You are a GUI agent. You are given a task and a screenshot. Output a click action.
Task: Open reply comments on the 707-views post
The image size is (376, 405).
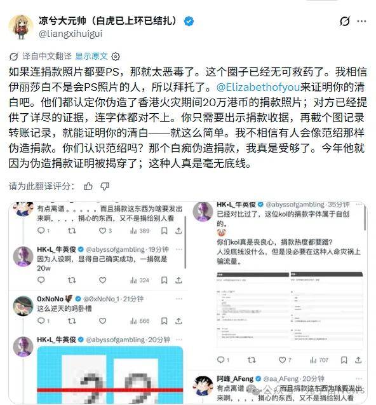(x=223, y=360)
